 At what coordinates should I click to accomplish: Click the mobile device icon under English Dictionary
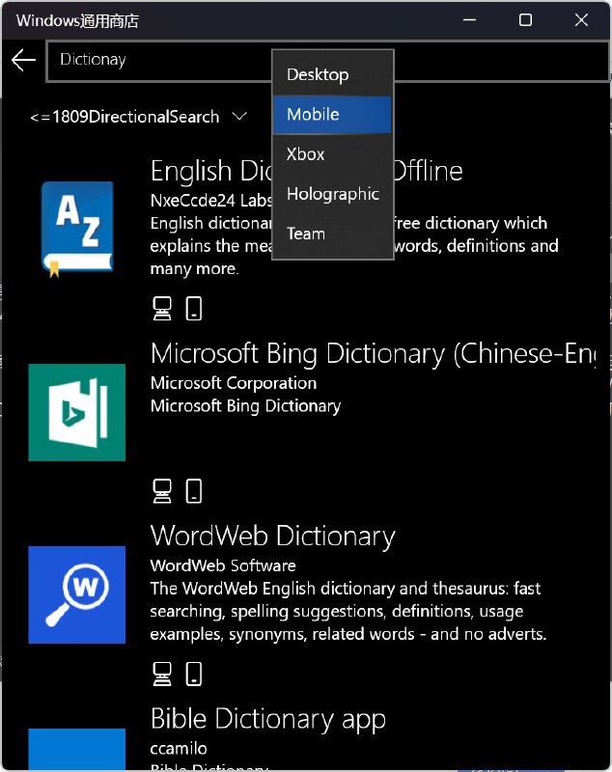point(193,309)
